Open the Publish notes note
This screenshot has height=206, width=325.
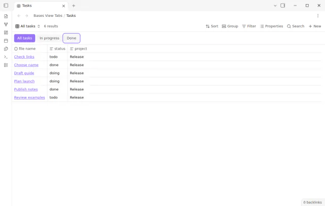[x=26, y=89]
